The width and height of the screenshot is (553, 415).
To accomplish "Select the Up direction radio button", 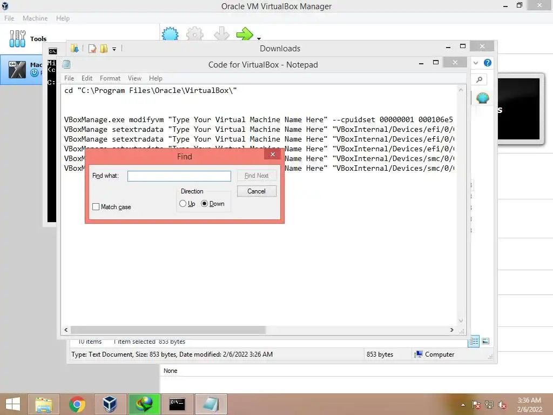I will [183, 204].
